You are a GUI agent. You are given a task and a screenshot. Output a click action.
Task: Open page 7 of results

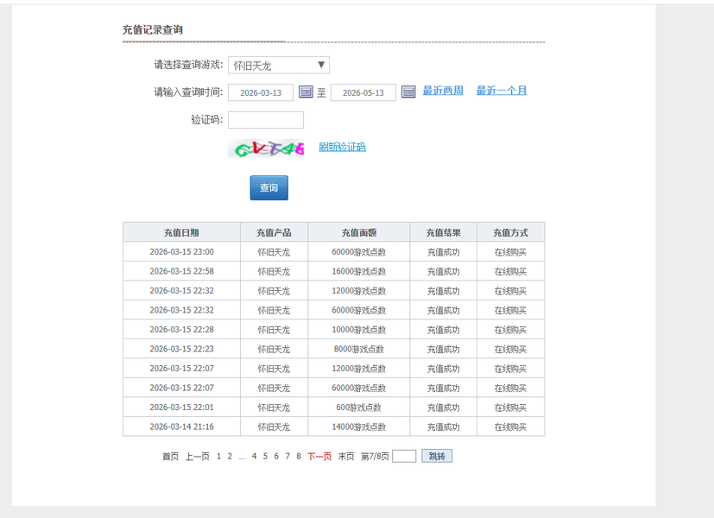point(287,456)
